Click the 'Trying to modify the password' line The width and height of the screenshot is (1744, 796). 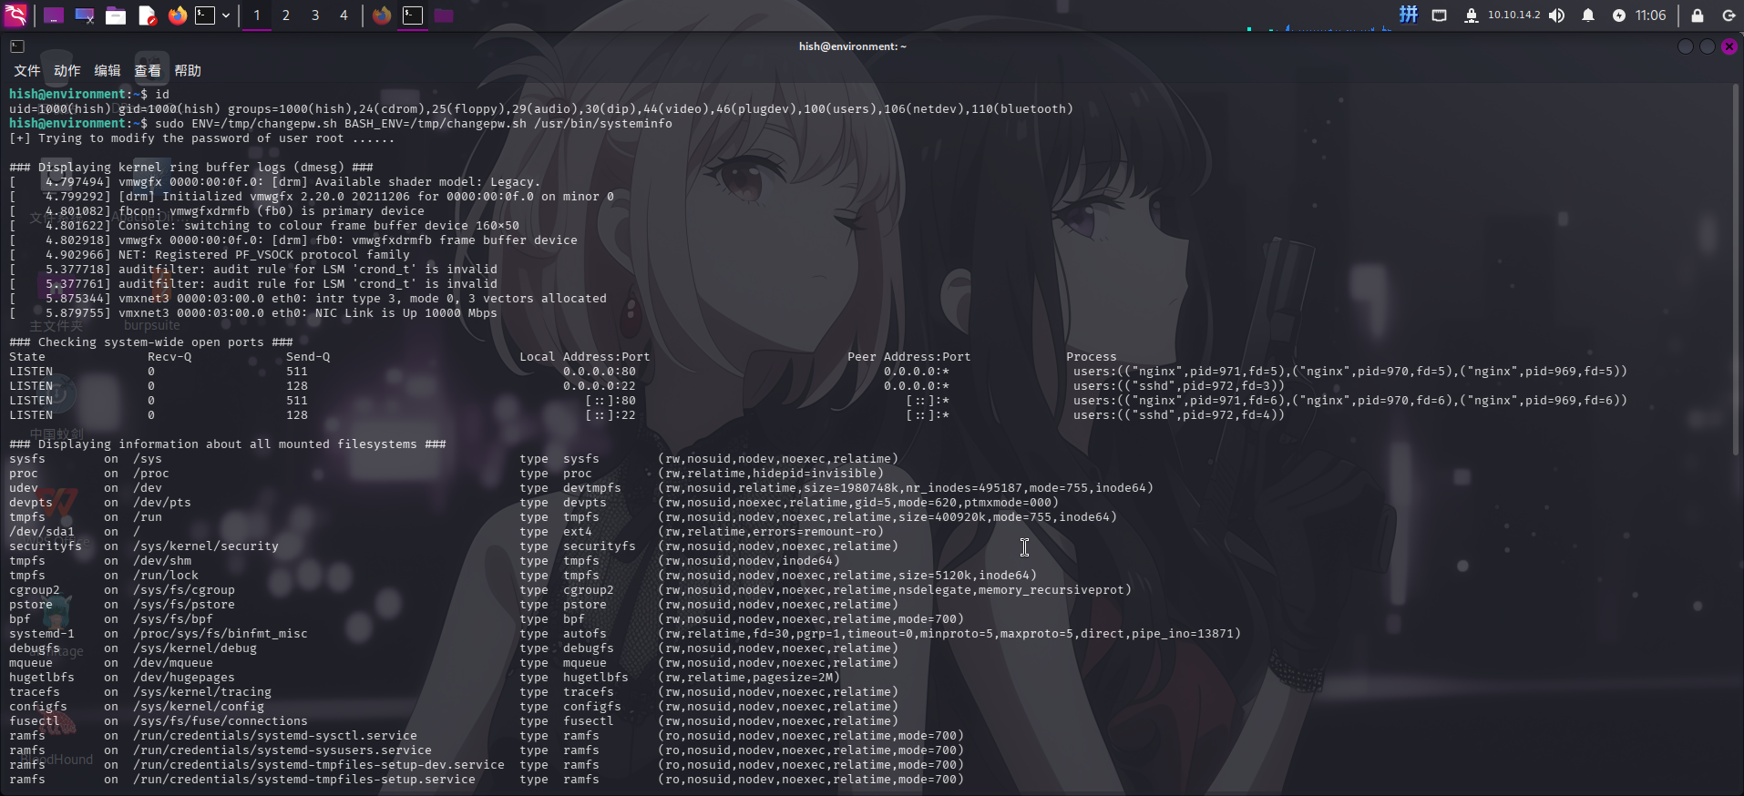(x=202, y=138)
